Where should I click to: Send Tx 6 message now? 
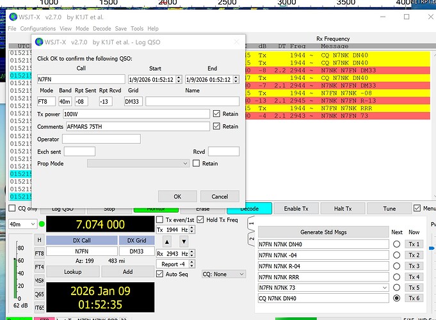coord(414,298)
